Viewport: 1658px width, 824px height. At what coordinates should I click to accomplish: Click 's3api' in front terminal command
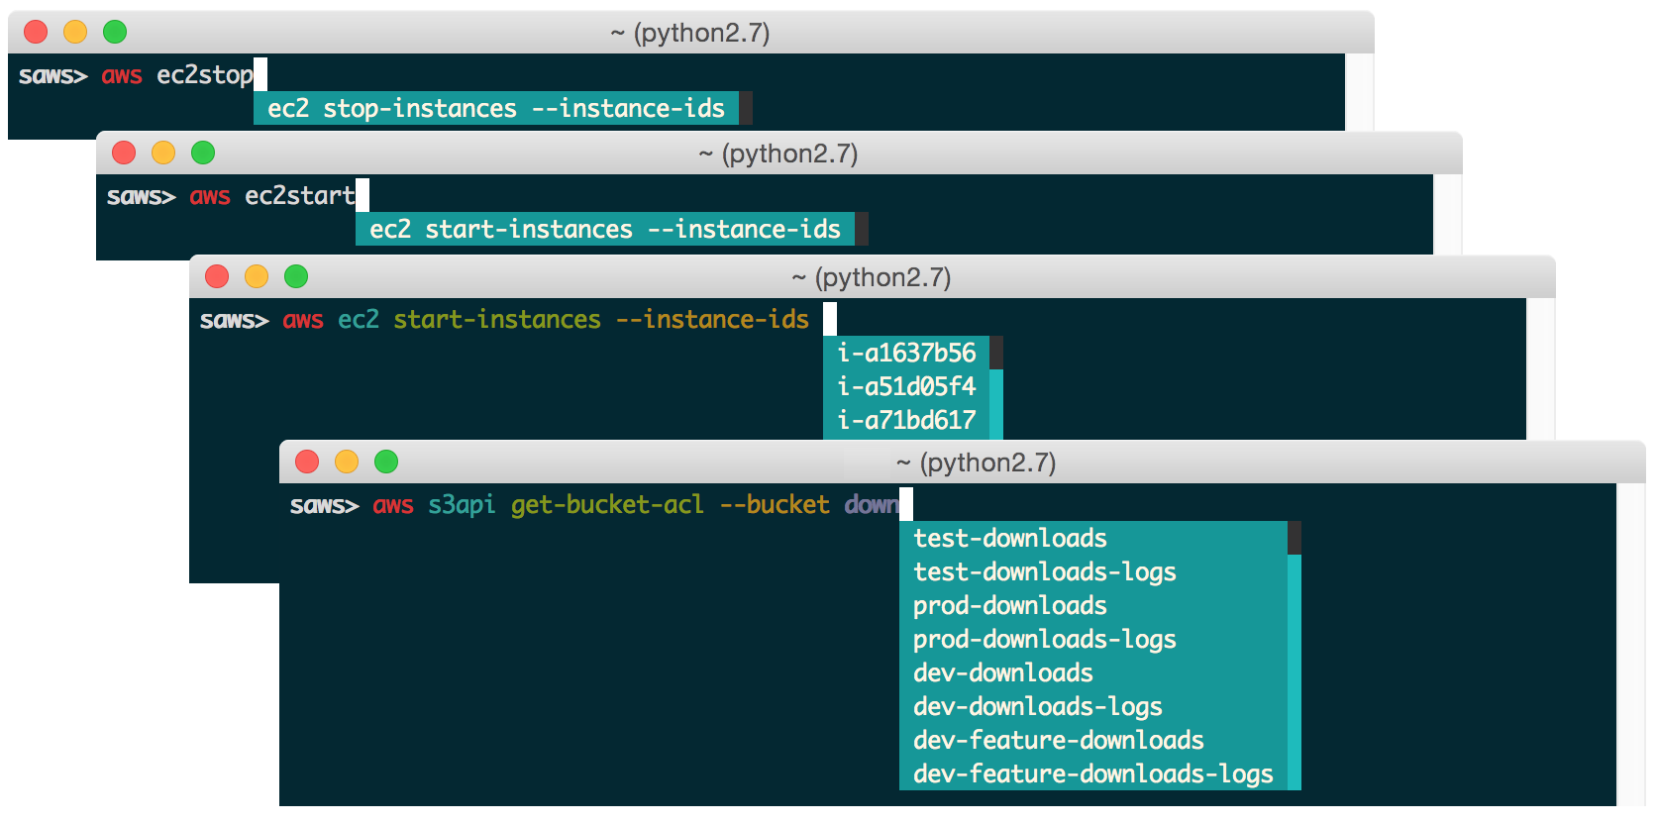[x=462, y=505]
